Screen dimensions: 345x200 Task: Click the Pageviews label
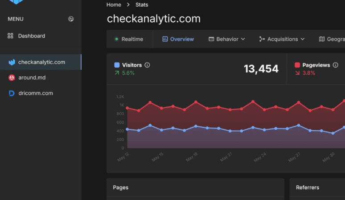point(316,65)
